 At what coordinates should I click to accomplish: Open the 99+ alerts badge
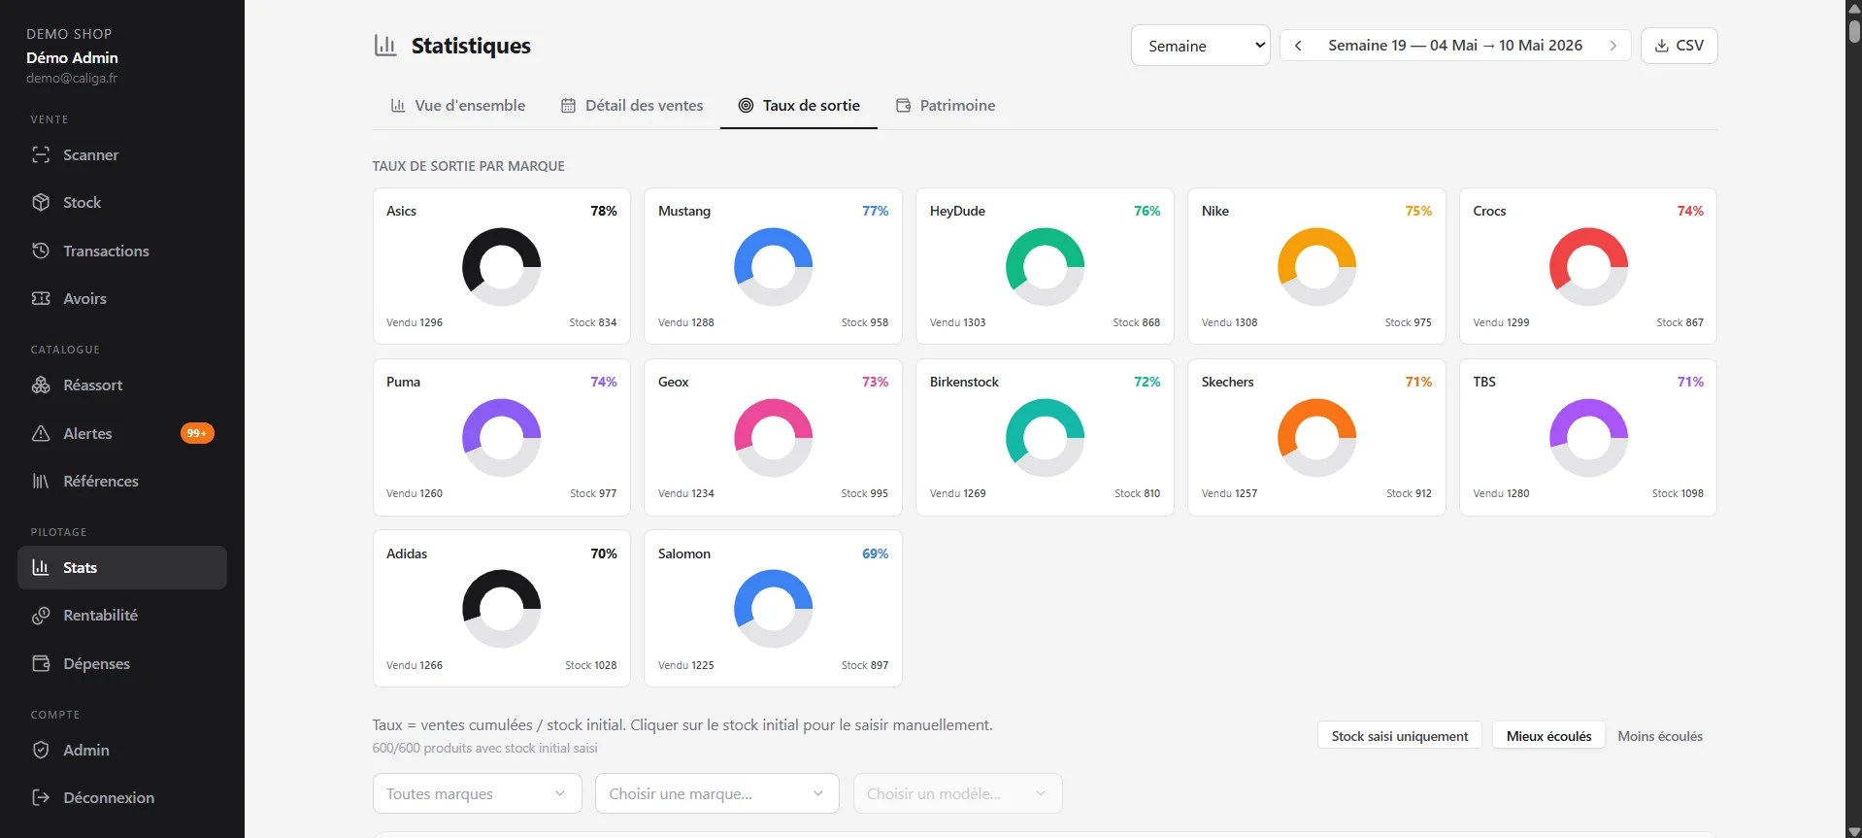click(197, 433)
